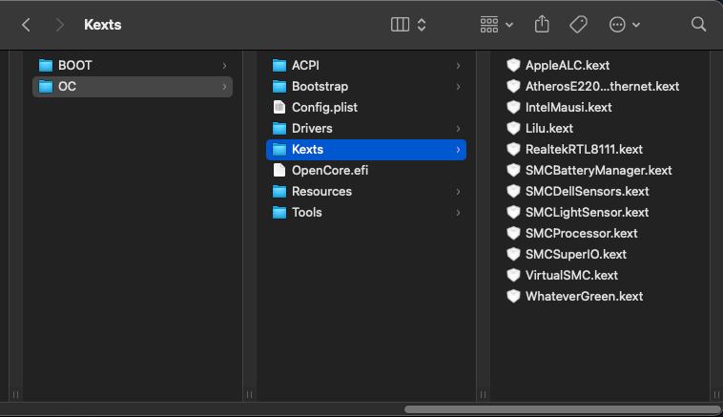Click the SMCProcessor.kext shield icon
This screenshot has height=417, width=723.
pos(513,234)
